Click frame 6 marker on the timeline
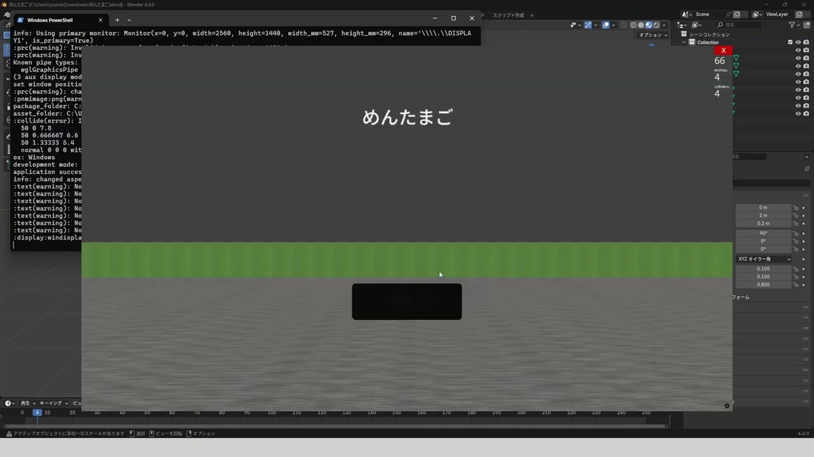814x457 pixels. click(37, 413)
